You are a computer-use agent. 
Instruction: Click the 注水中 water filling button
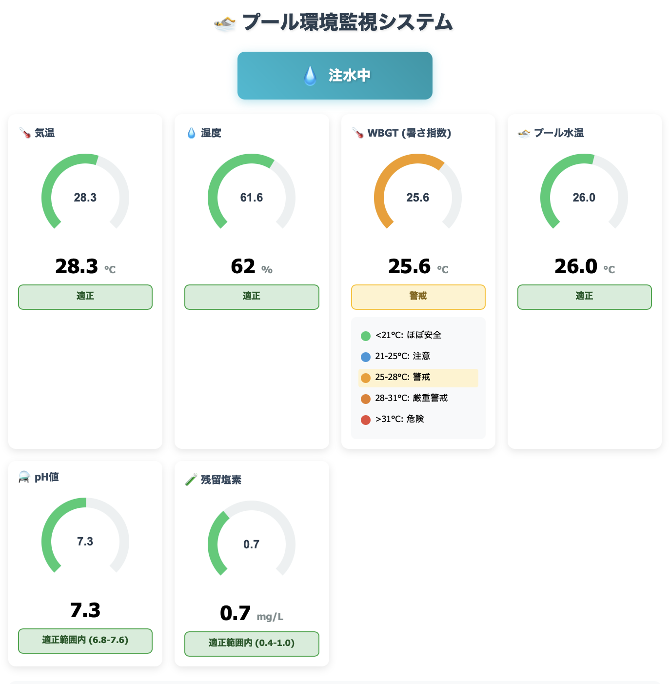[335, 76]
